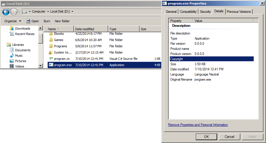Select the Pictures library in sidebar

(20, 61)
